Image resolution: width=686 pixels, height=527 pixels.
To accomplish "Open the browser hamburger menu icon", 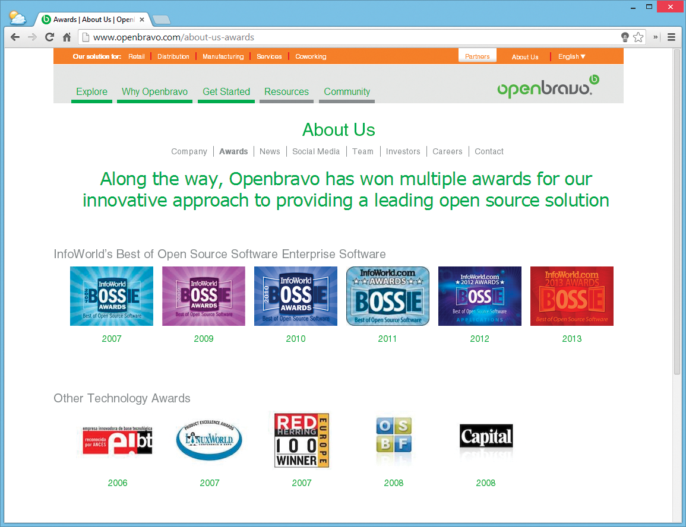I will pyautogui.click(x=673, y=37).
